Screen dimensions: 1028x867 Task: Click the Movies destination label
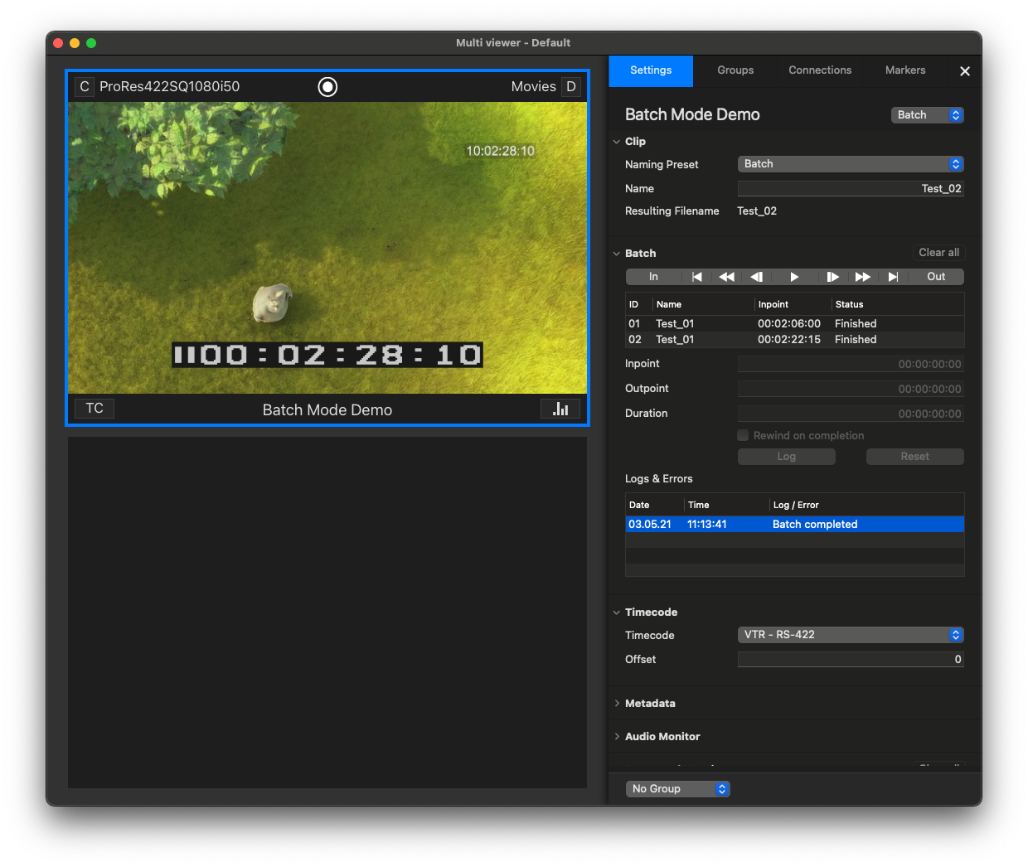coord(533,86)
